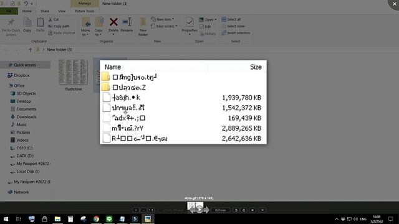Click the rotate clockwise viewer button
Screen dimensions: 399x224
pos(244,210)
